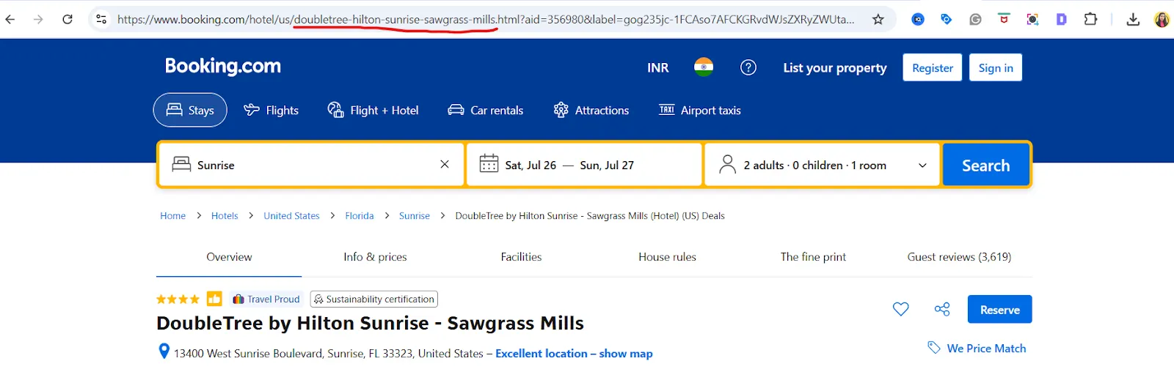Open the screenshot capture extension icon
Screen dimensions: 1174x372
[x=1032, y=20]
